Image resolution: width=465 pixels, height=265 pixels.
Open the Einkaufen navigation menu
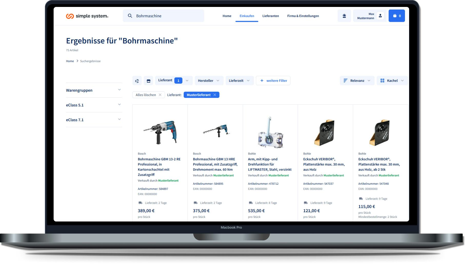point(247,16)
